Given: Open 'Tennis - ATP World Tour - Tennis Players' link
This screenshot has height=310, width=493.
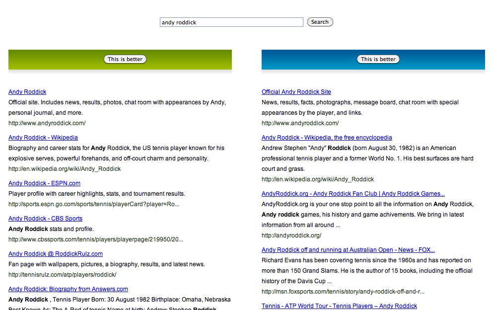Looking at the screenshot, I should 339,306.
